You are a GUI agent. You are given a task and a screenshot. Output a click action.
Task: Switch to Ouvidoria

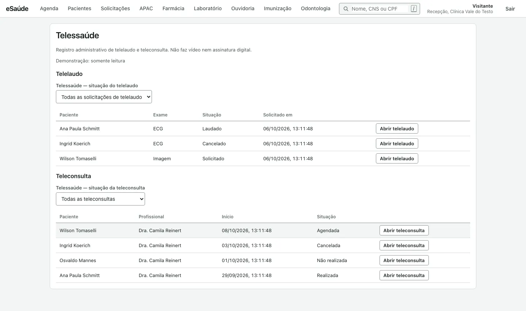pyautogui.click(x=243, y=9)
